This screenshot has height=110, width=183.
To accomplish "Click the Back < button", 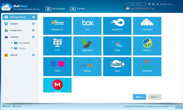I will pyautogui.click(x=155, y=97).
